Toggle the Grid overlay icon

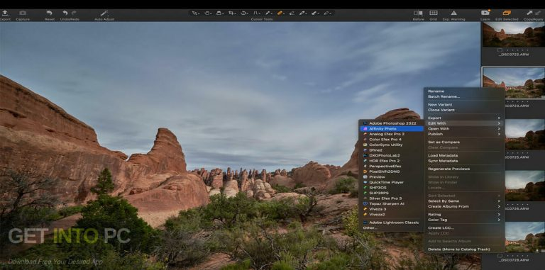[x=433, y=13]
